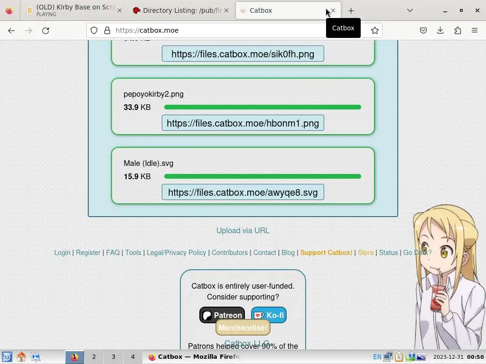Image resolution: width=486 pixels, height=364 pixels.
Task: Click the EN keyboard layout indicator
Action: pyautogui.click(x=377, y=357)
